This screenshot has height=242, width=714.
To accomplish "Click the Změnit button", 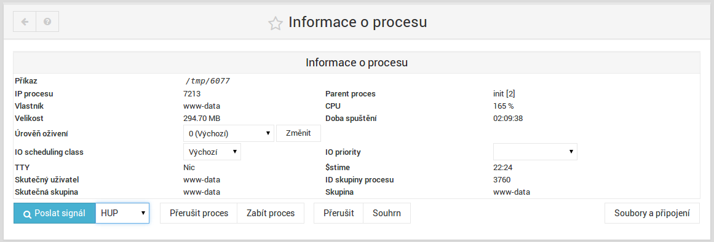I will (299, 134).
